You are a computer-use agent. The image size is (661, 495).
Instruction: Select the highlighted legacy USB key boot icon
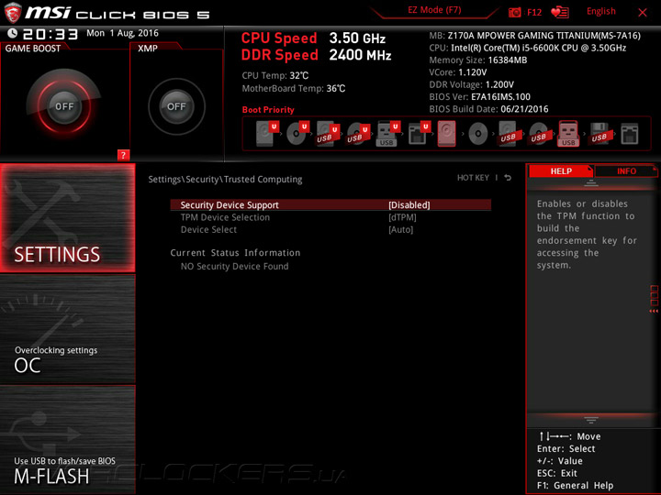click(x=568, y=134)
